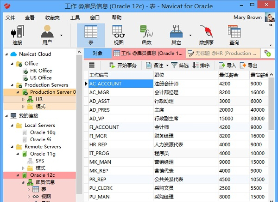Screen dimensions: 278x210
Task: Click the 备注 (Memo) toolbar button
Action: click(154, 66)
